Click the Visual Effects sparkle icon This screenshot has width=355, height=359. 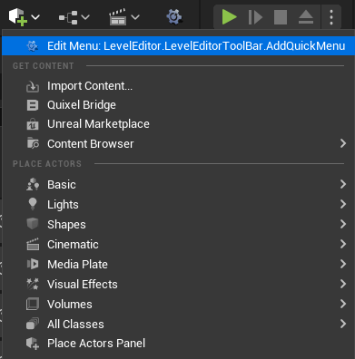pos(33,284)
